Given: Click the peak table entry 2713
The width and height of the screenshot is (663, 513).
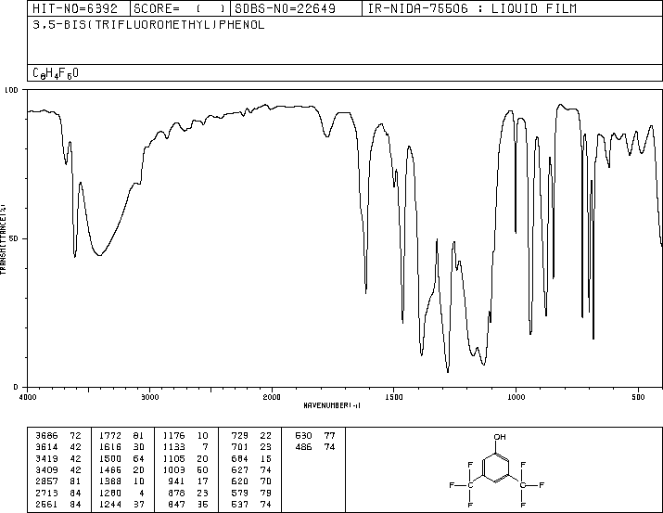Looking at the screenshot, I should [x=46, y=494].
